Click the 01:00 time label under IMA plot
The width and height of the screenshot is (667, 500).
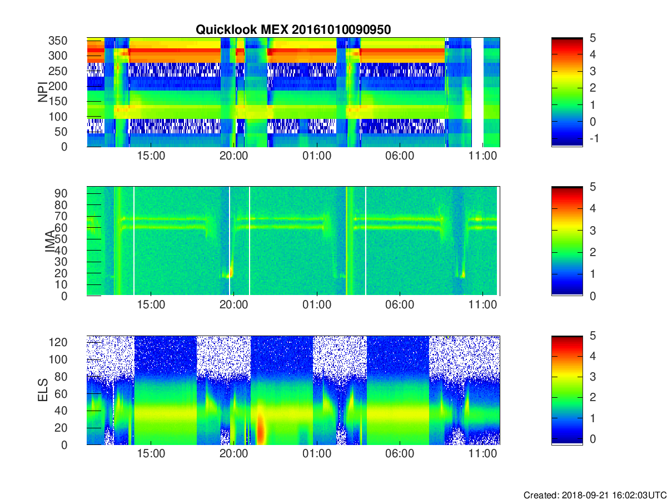tap(317, 306)
